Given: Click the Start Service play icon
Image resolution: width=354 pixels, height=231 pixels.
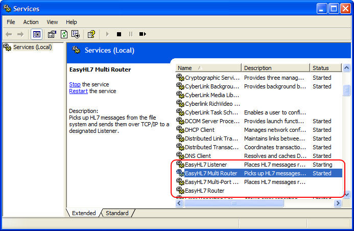Looking at the screenshot, I should (107, 34).
